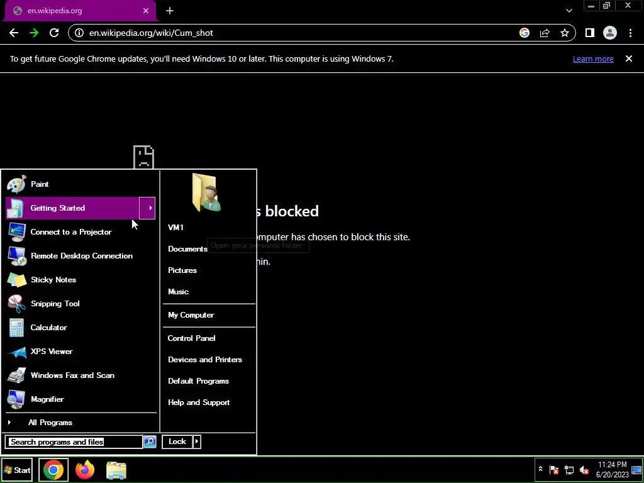This screenshot has height=483, width=644.
Task: Click the Start button on taskbar
Action: (x=17, y=470)
